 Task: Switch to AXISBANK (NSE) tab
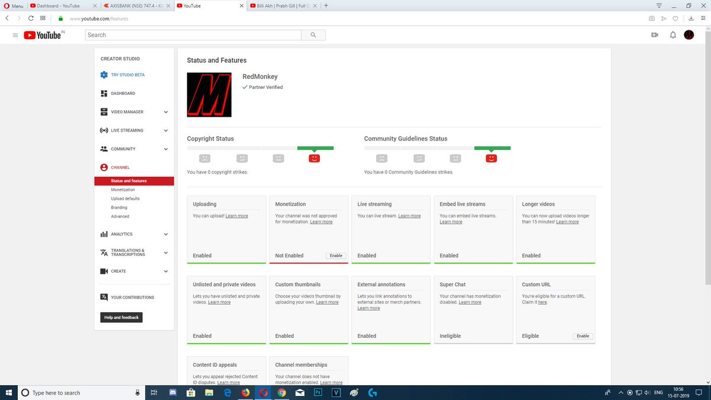pos(136,5)
